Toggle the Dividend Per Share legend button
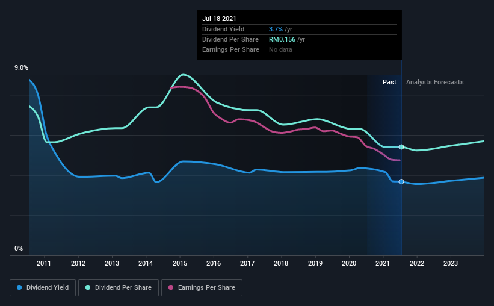494x306 pixels. tap(119, 288)
